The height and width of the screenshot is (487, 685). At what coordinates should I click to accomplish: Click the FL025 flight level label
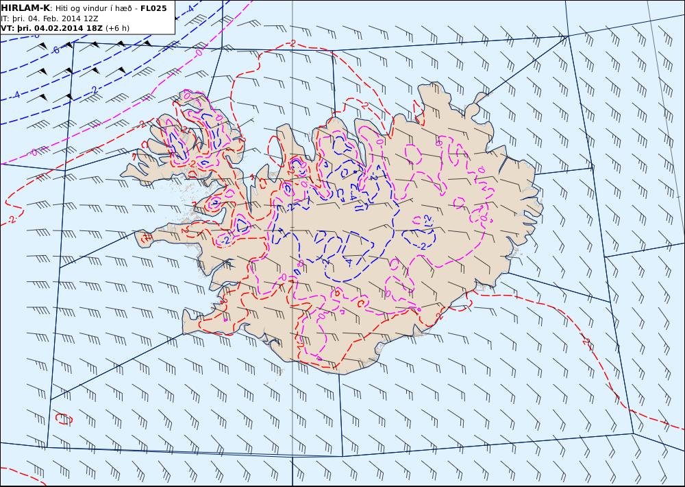coord(153,8)
